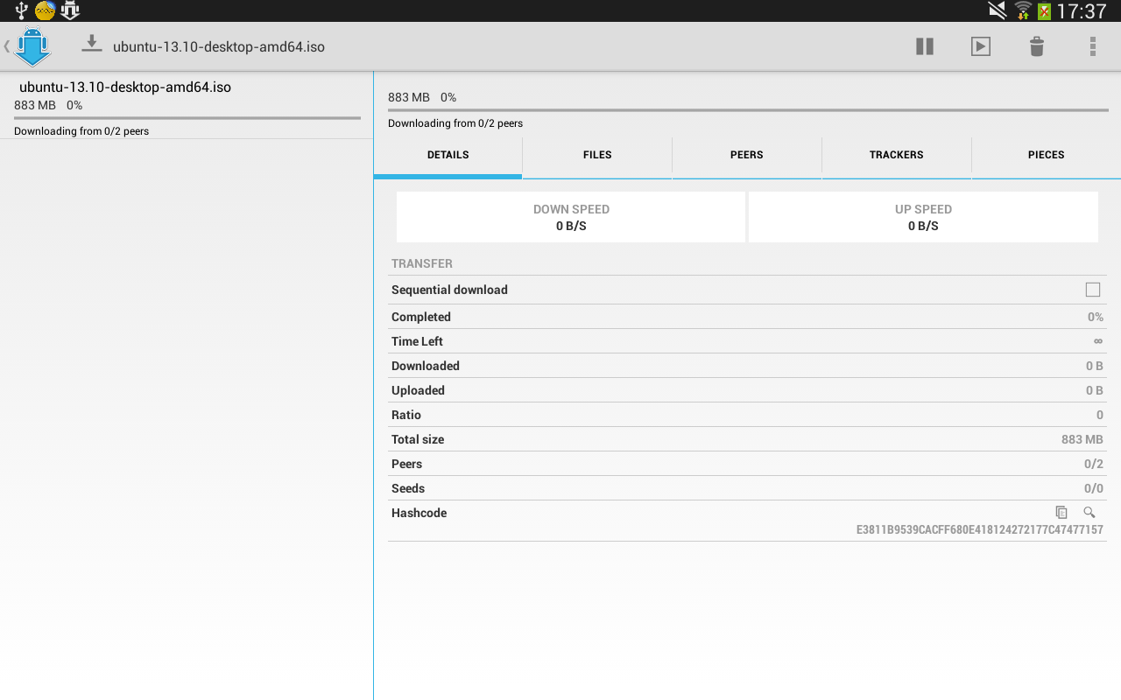The width and height of the screenshot is (1121, 700).
Task: Tap the 17:37 clock
Action: 1082,11
